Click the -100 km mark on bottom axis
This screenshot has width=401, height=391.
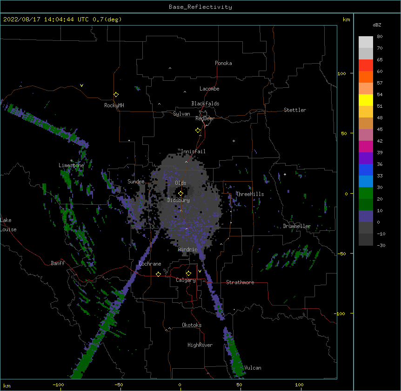(x=58, y=384)
